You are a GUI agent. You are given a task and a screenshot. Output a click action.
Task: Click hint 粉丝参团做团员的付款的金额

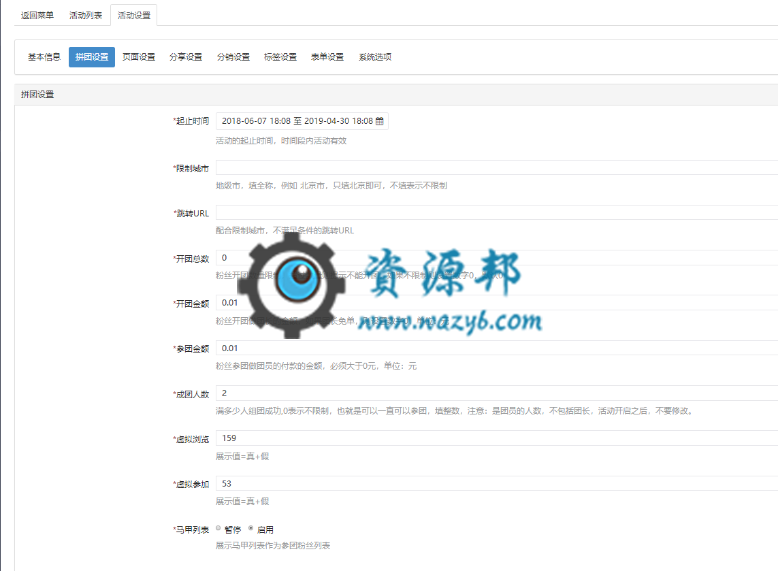pos(316,366)
